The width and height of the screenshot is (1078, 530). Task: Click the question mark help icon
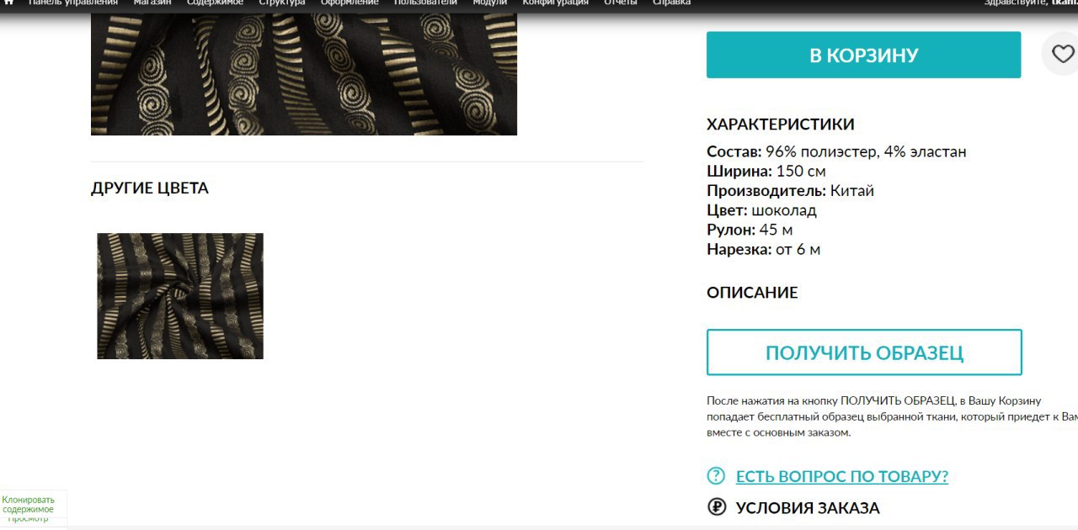coord(716,476)
